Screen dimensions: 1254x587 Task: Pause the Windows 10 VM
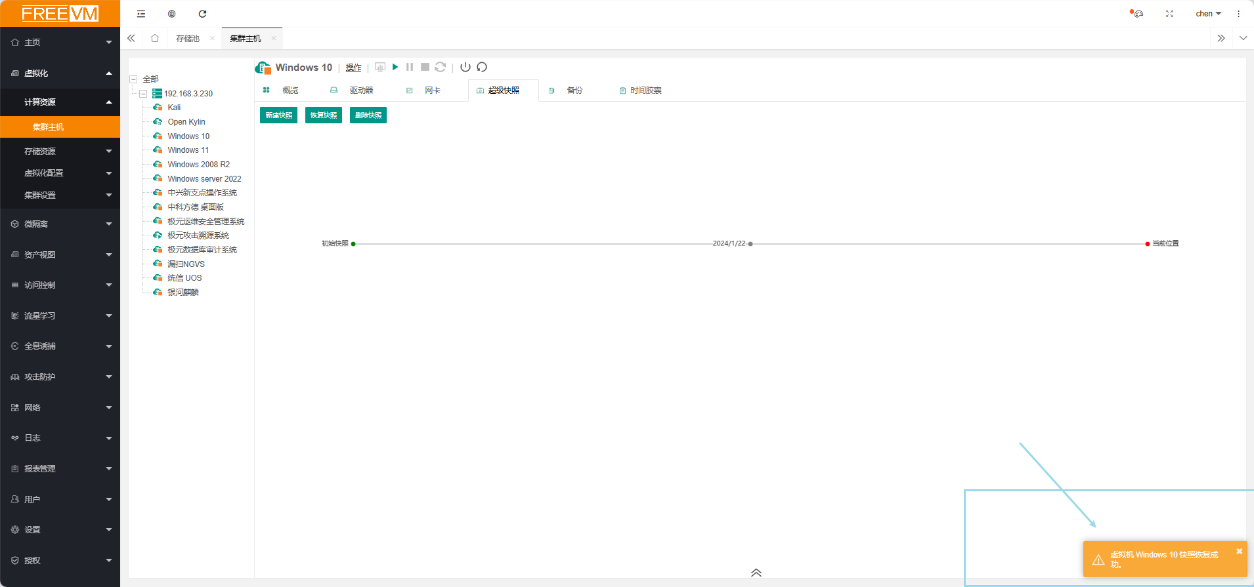410,67
